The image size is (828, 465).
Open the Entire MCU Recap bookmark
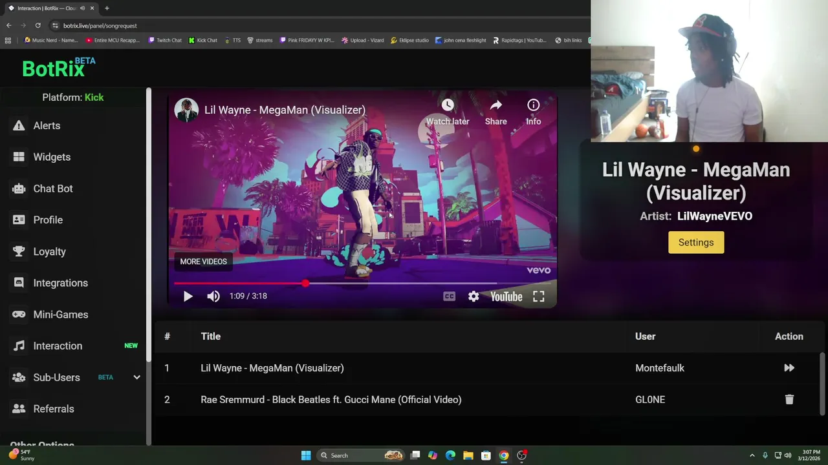(113, 40)
